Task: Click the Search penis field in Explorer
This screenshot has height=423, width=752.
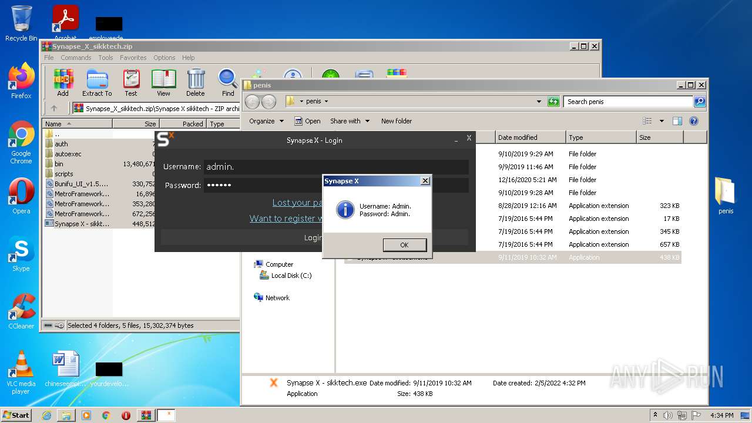Action: coord(628,102)
